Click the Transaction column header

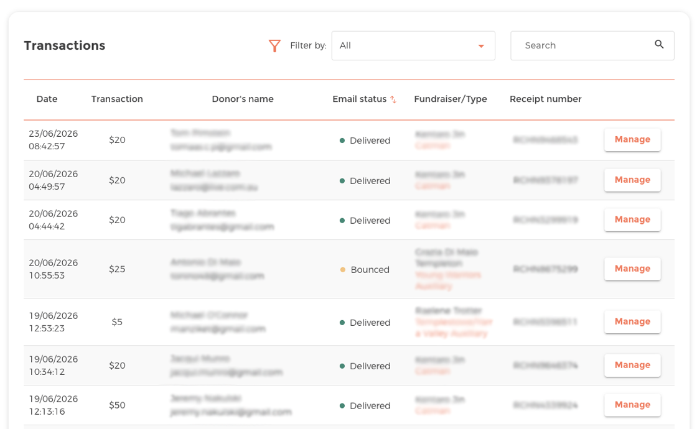pos(117,99)
